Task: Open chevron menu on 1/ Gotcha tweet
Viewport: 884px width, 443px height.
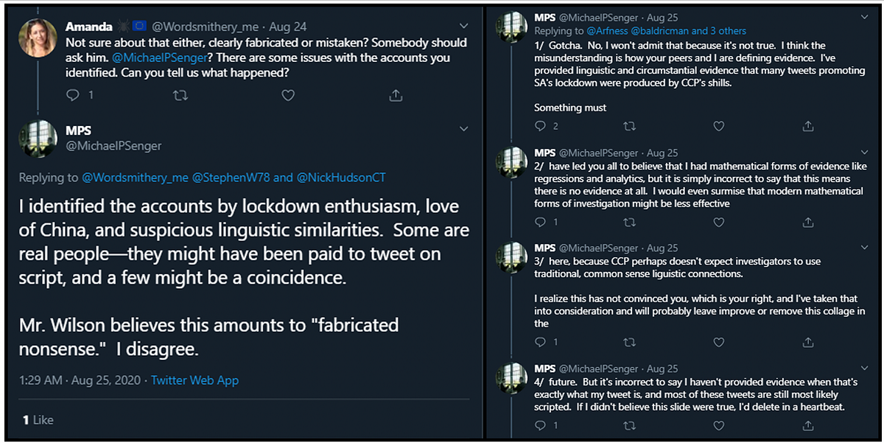Action: pyautogui.click(x=863, y=17)
